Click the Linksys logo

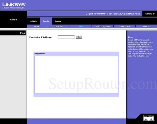click(14, 6)
